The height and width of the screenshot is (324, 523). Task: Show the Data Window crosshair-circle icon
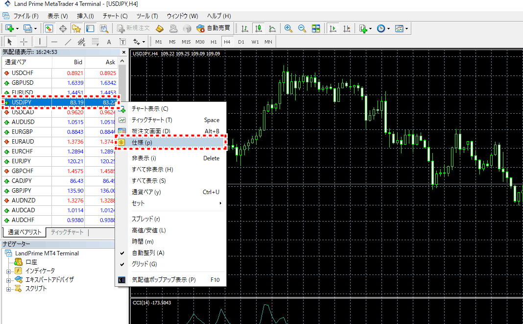[63, 28]
